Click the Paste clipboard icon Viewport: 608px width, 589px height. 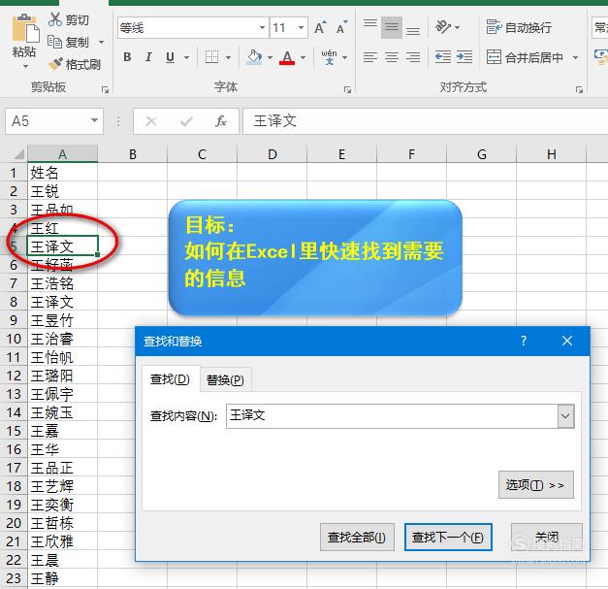click(x=25, y=27)
